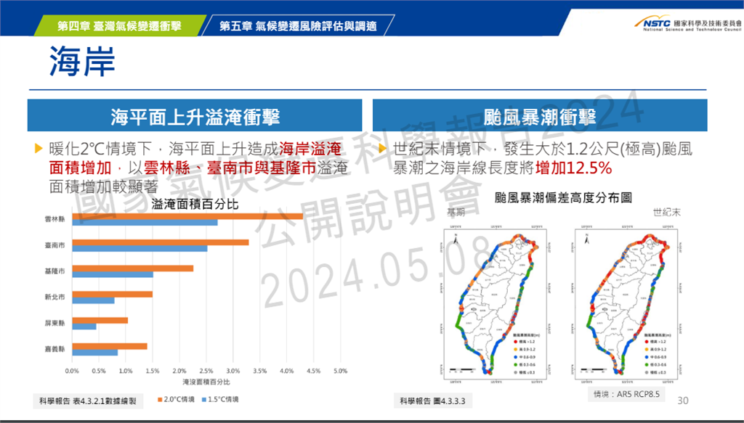744x423 pixels.
Task: Click the yellow bullet arrow before 世紀末情境下
Action: [383, 149]
